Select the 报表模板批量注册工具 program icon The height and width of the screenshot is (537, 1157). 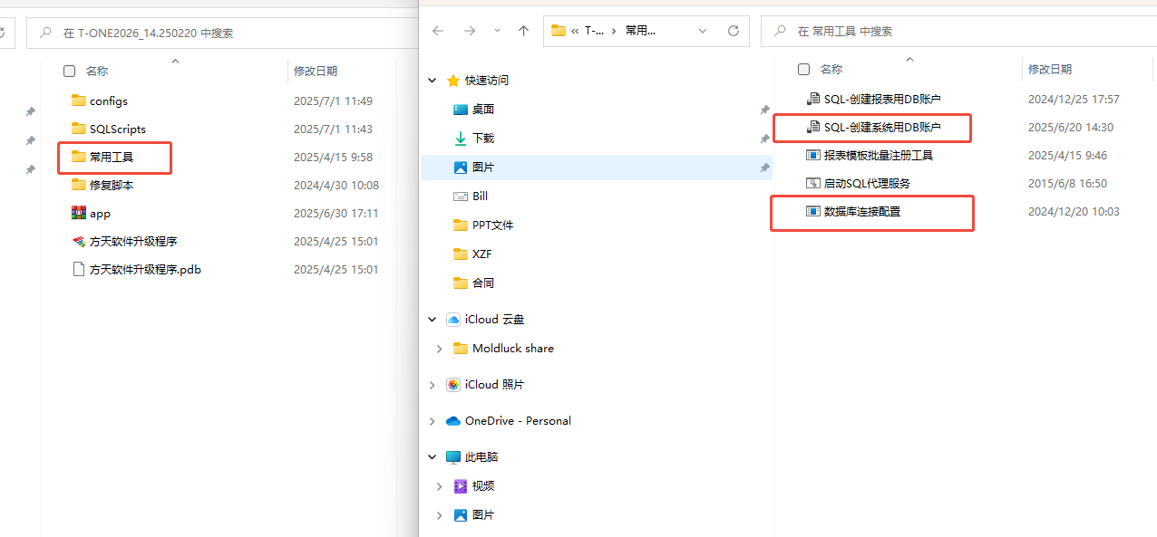pyautogui.click(x=813, y=155)
